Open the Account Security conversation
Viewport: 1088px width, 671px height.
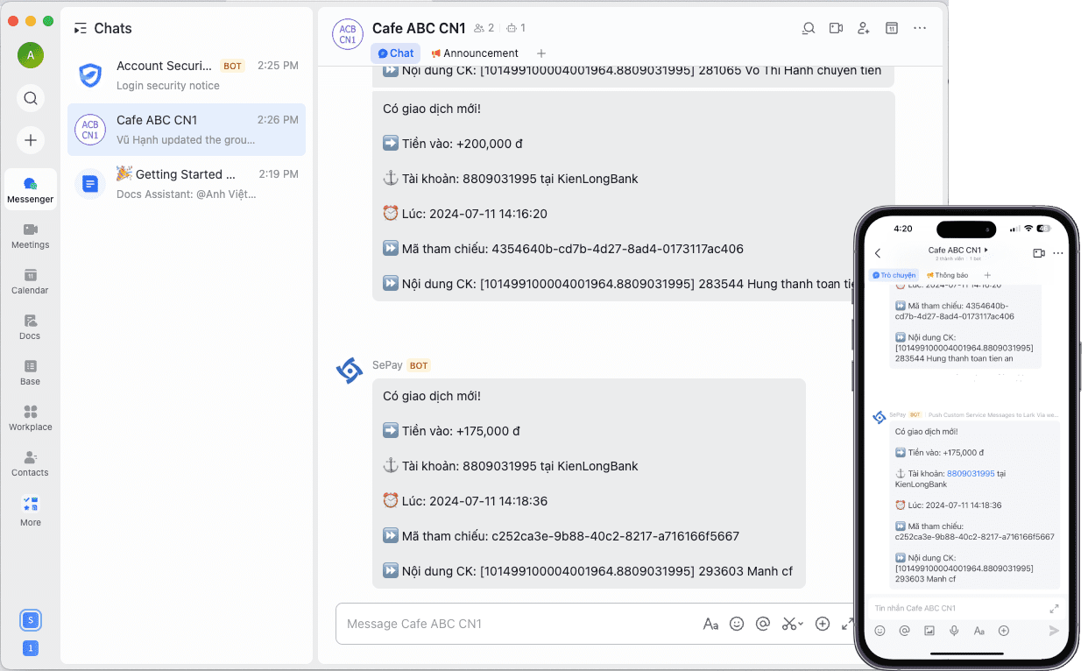coord(187,75)
